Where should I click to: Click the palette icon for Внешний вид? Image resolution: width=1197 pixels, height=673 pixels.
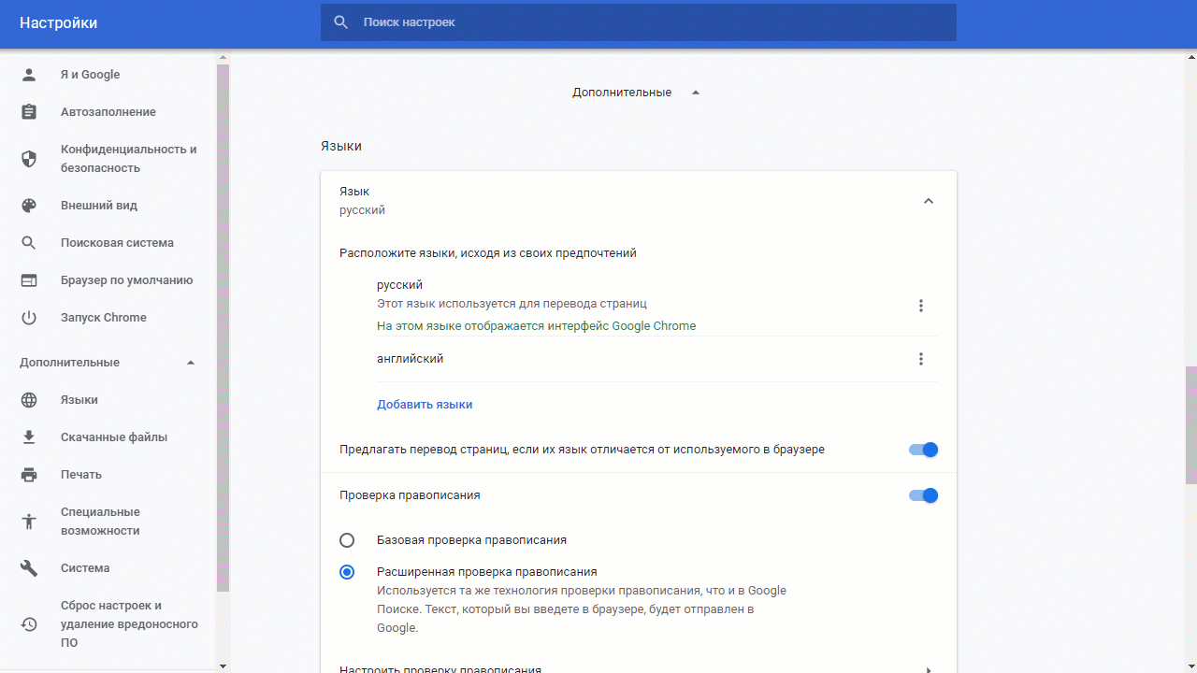[x=29, y=206]
